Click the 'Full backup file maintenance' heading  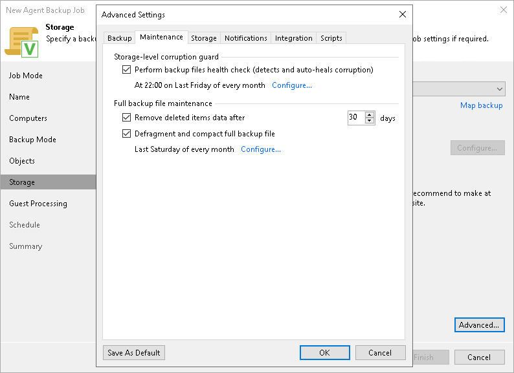pos(163,103)
